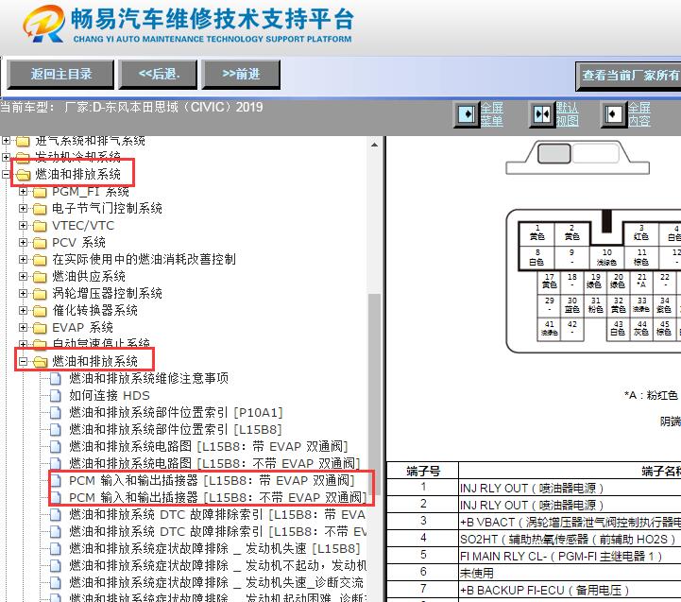Click the PCM connector pinout diagram

point(594,282)
